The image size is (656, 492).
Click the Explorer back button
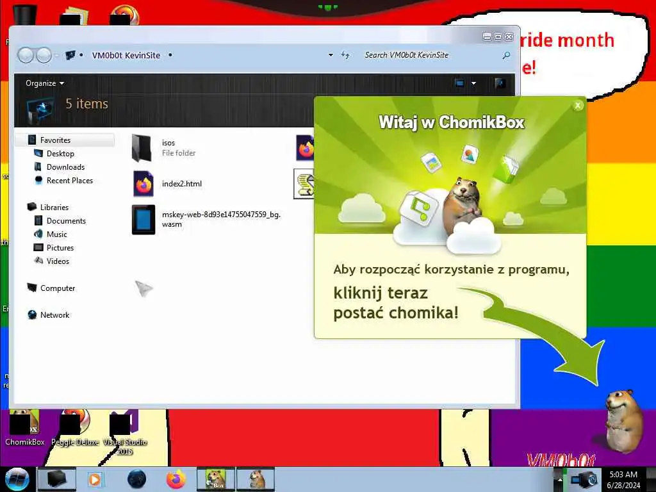coord(26,55)
